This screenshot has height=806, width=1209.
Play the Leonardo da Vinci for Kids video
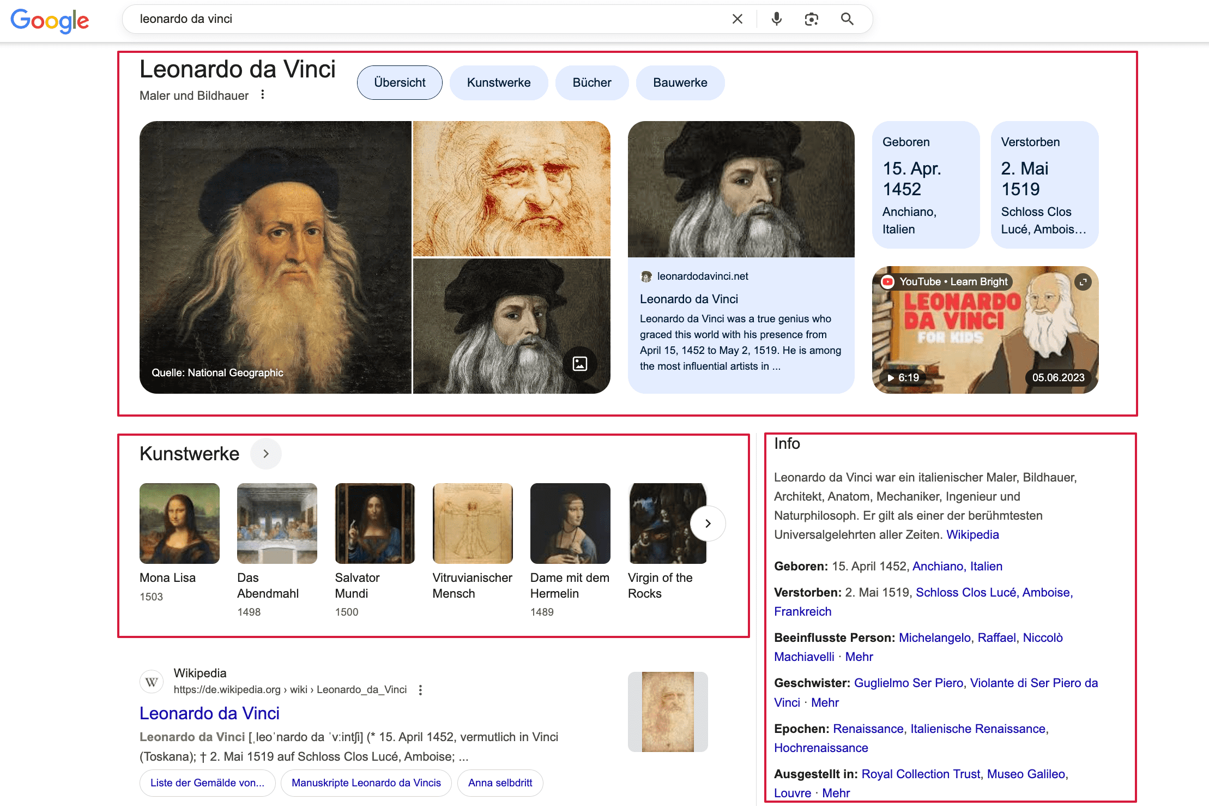[985, 330]
